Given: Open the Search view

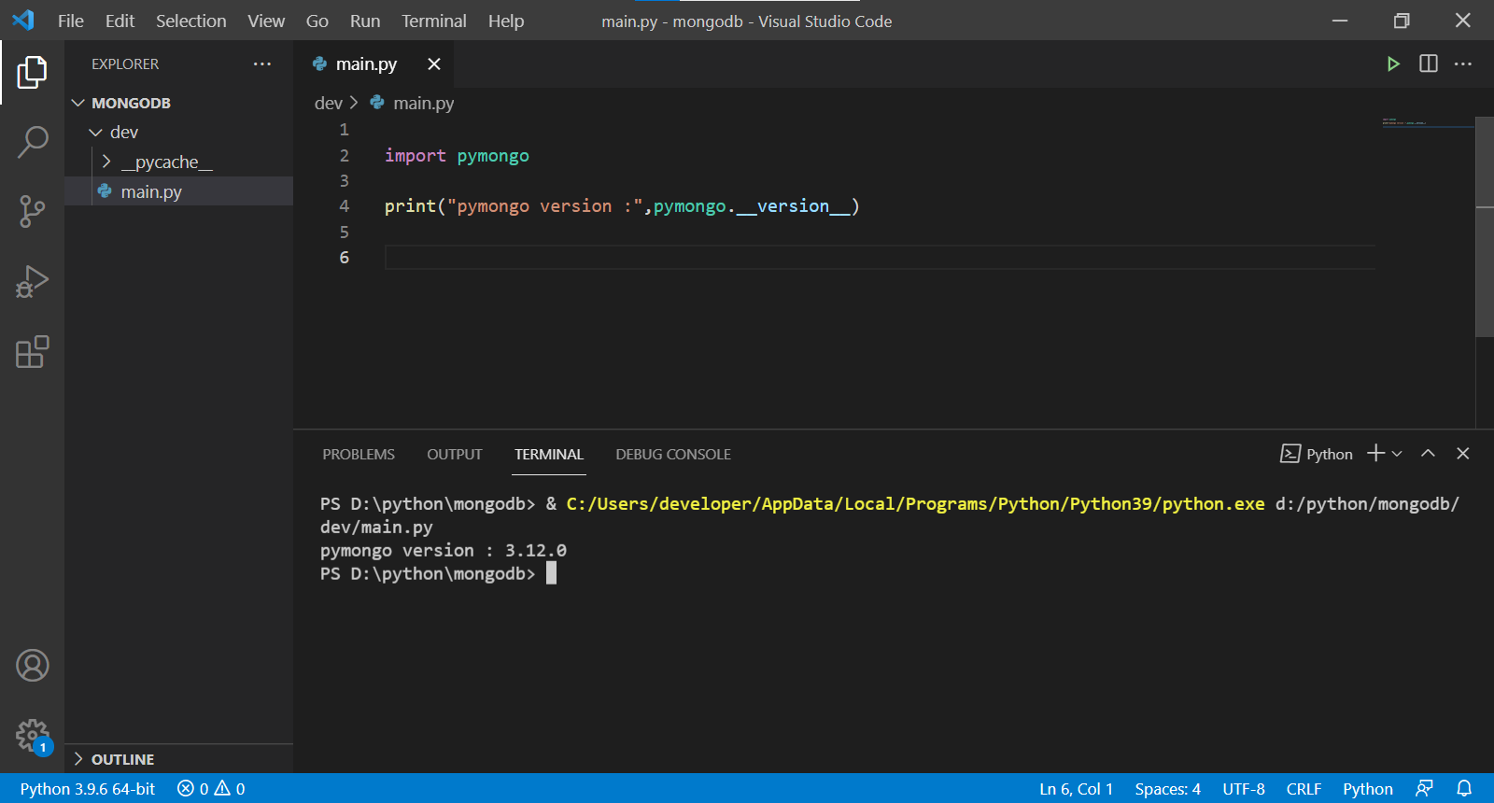Looking at the screenshot, I should tap(32, 142).
